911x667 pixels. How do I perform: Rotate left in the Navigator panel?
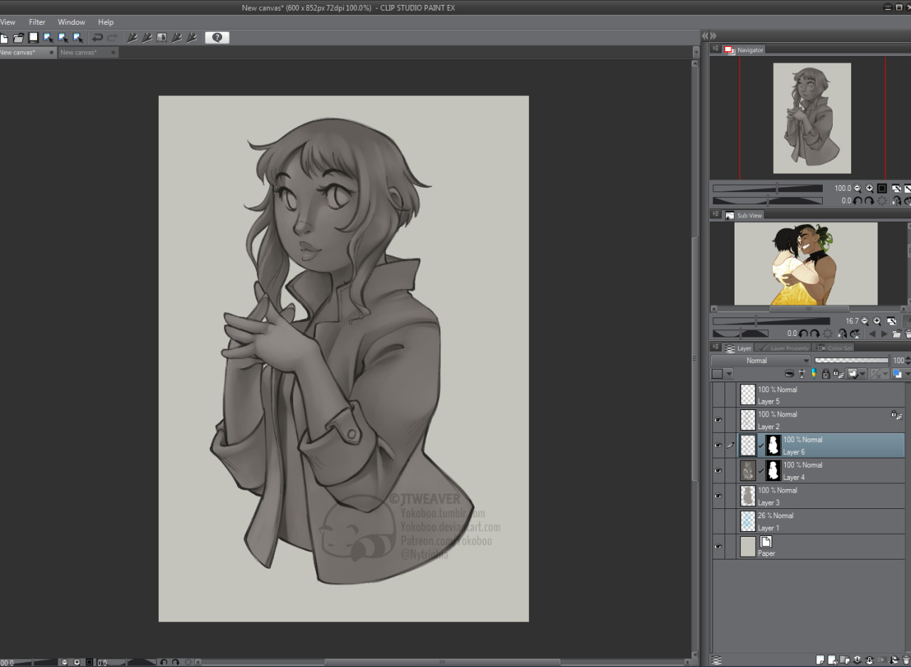[x=858, y=201]
